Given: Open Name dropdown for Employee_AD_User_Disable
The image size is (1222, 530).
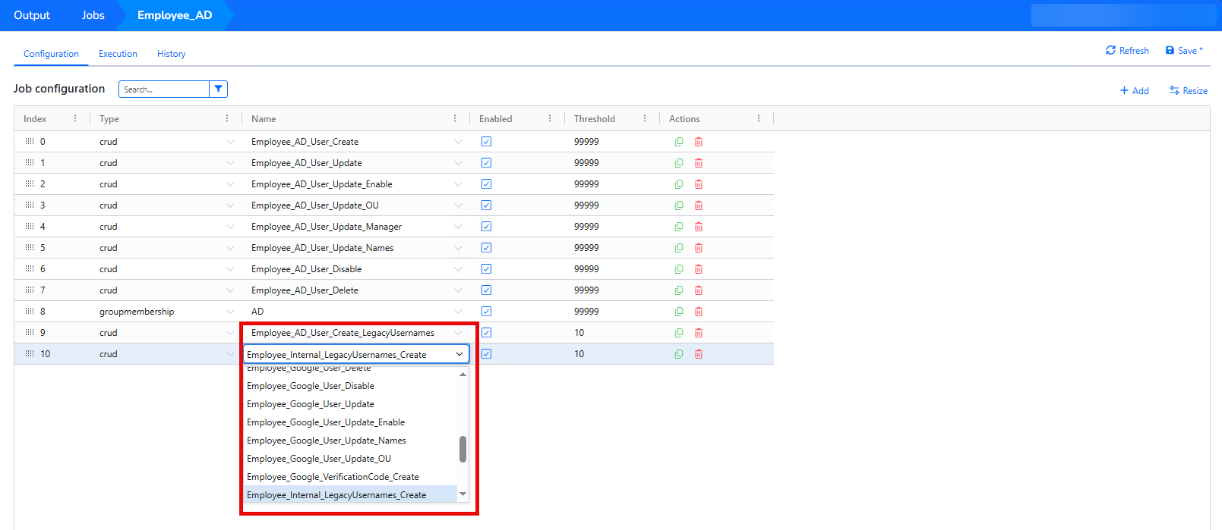Looking at the screenshot, I should click(x=458, y=269).
